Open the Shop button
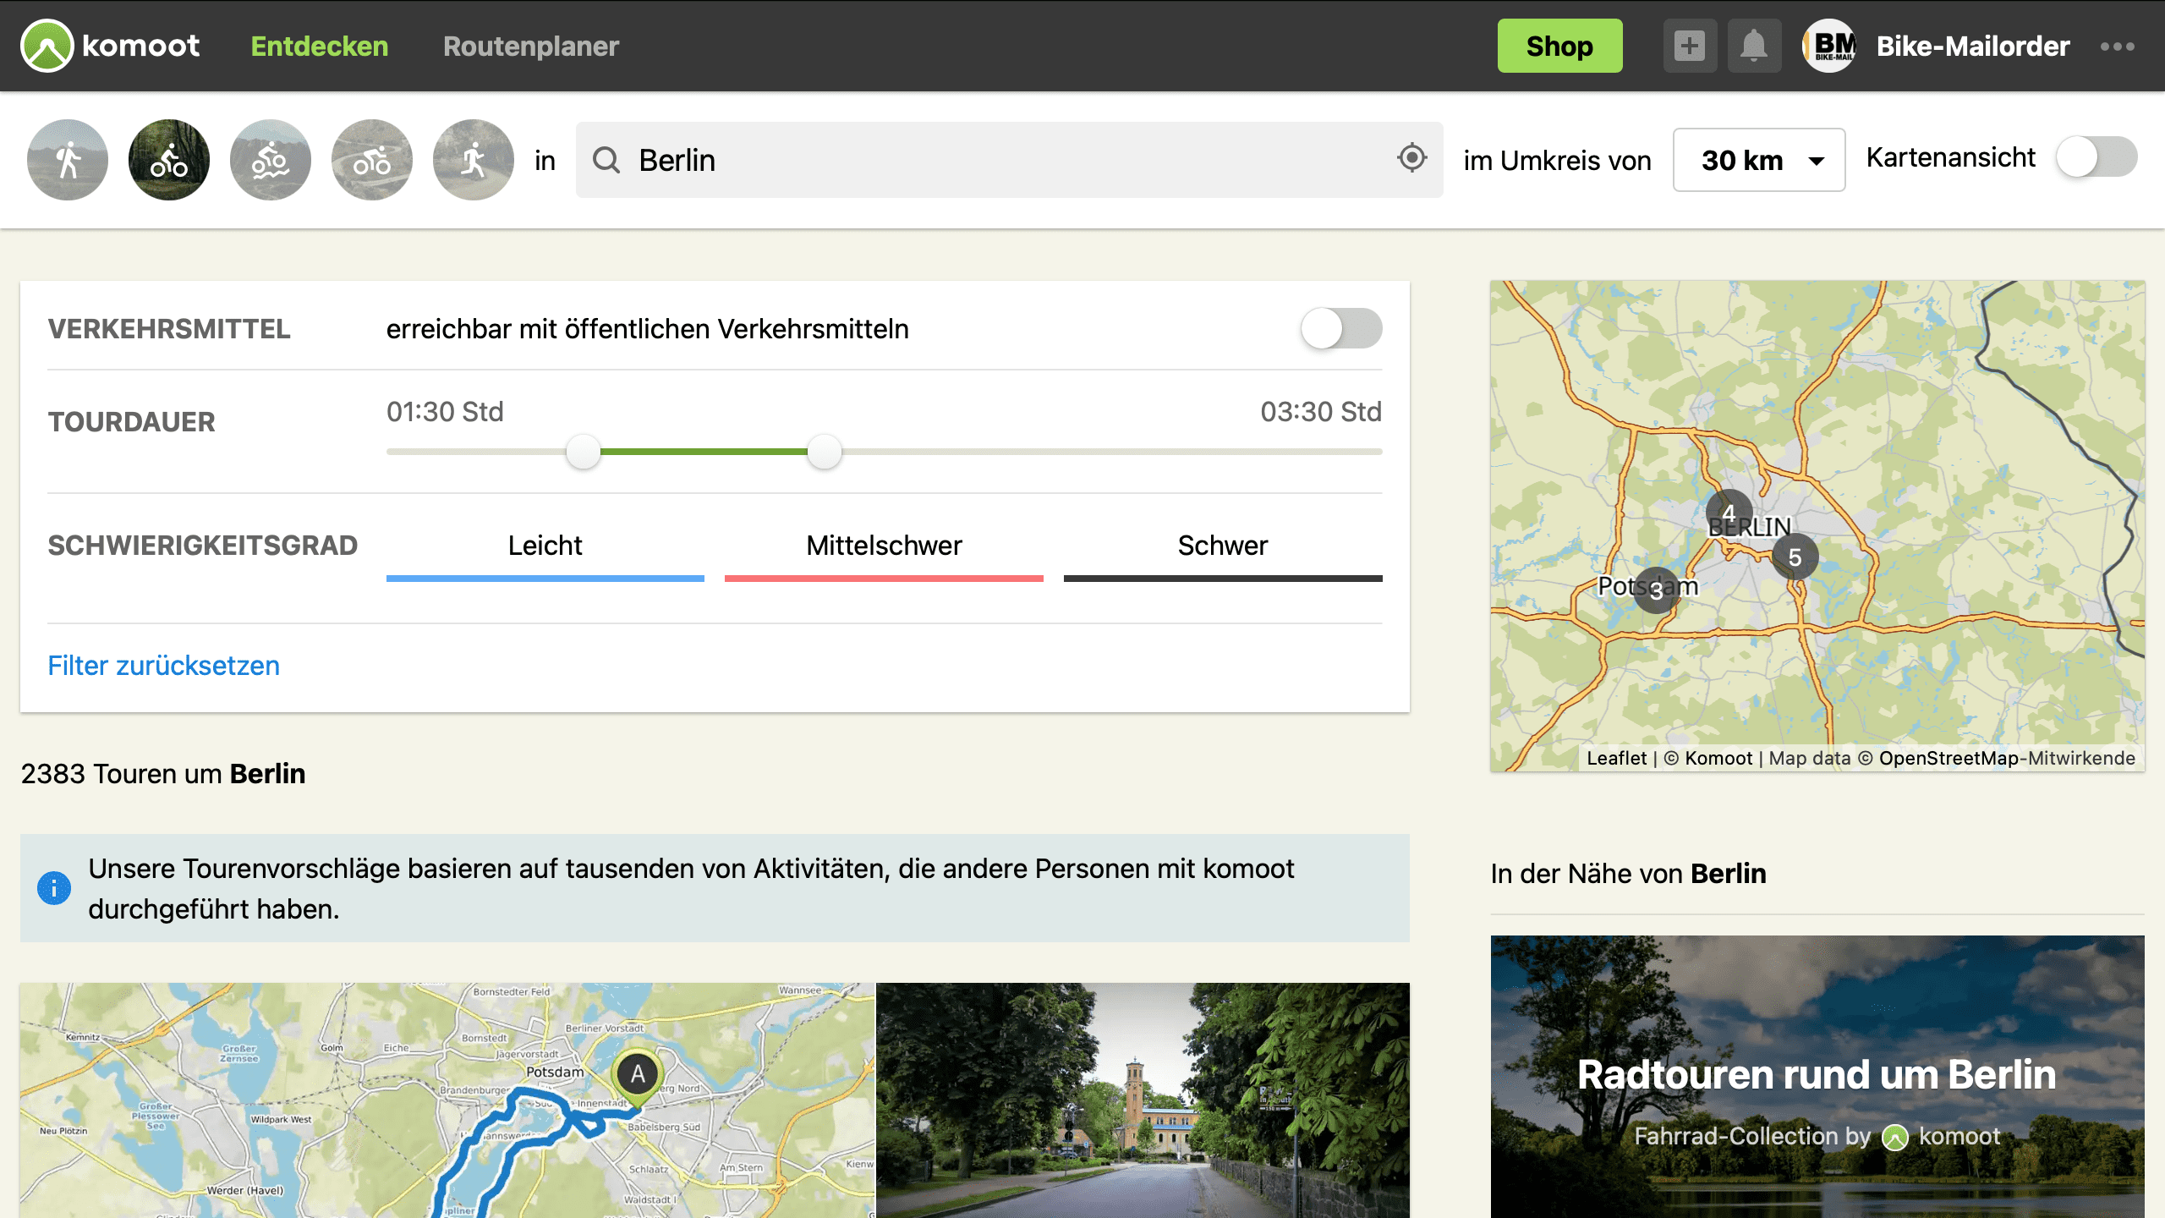Image resolution: width=2165 pixels, height=1218 pixels. tap(1559, 46)
